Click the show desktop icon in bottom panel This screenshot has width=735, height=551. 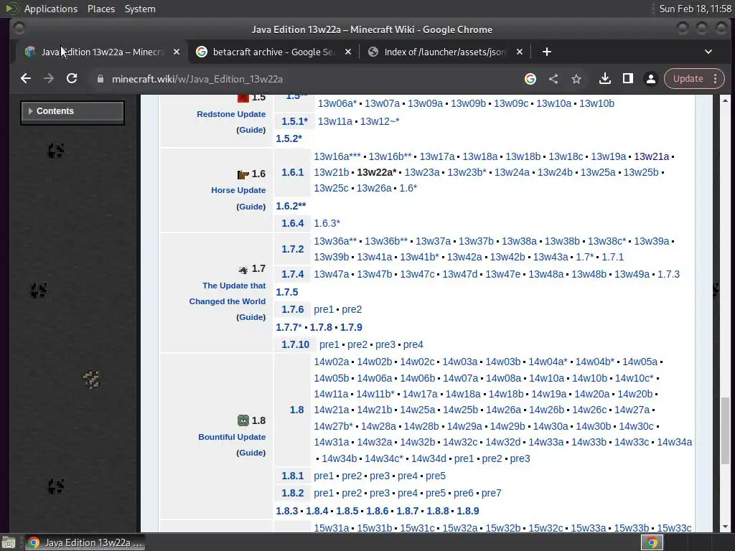click(9, 542)
